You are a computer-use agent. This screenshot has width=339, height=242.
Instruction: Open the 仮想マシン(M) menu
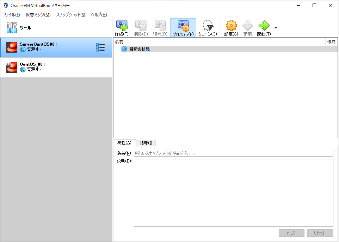(38, 15)
